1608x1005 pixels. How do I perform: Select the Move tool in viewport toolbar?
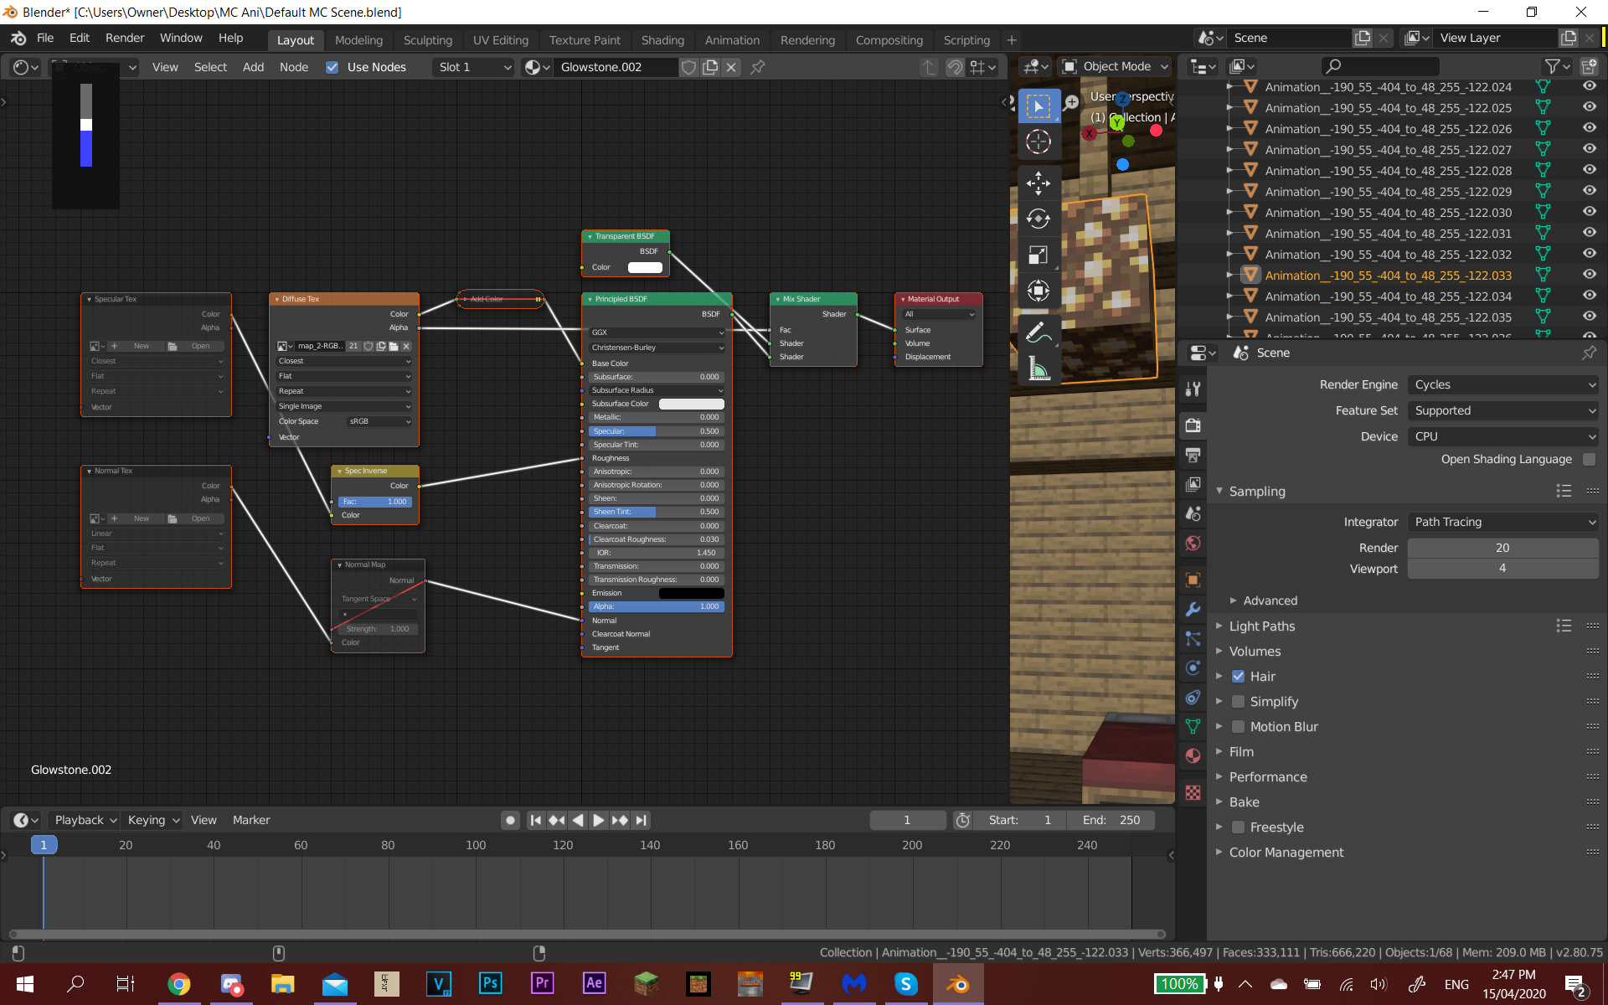coord(1038,183)
